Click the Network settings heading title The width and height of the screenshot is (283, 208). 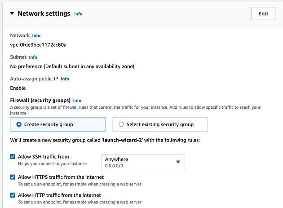pos(44,13)
